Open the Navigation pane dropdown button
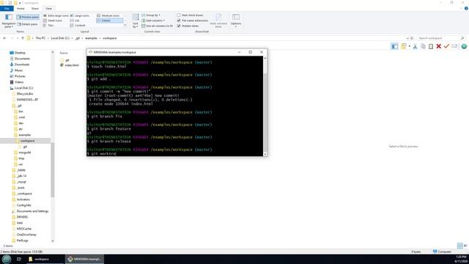469x264 pixels. (9, 21)
